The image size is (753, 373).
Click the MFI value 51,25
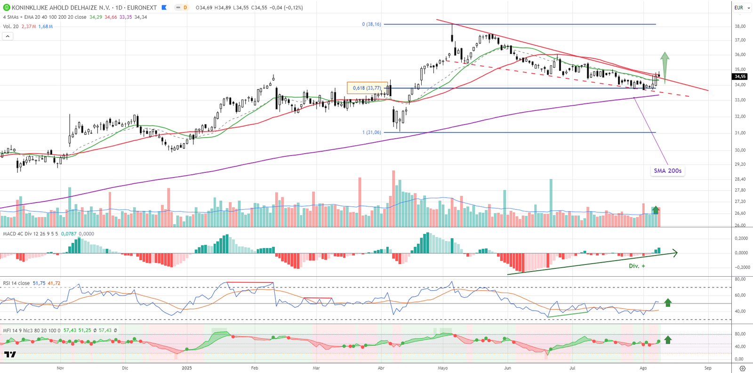tap(85, 330)
